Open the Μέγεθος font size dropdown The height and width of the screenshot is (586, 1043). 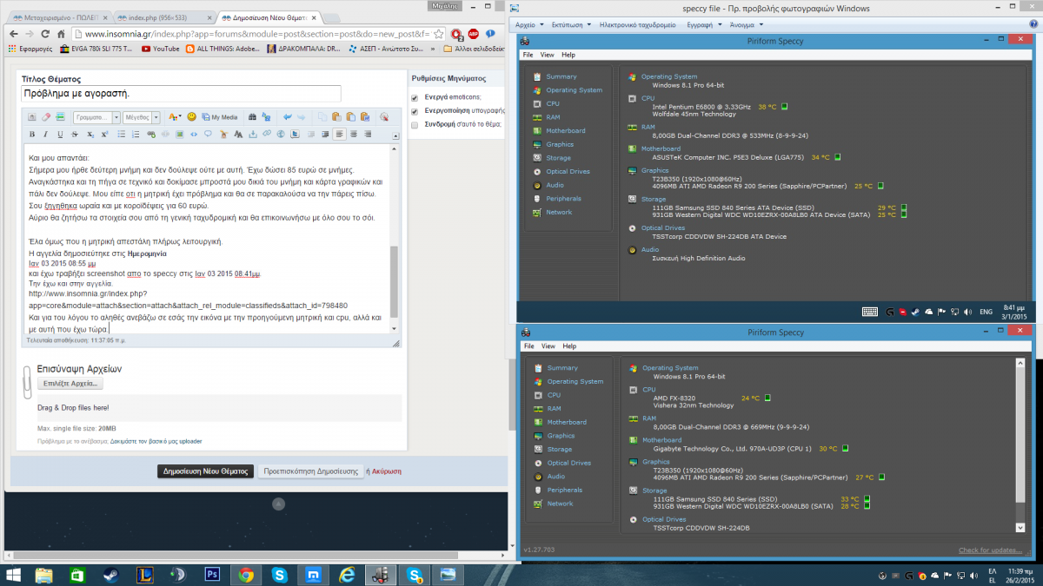(x=142, y=117)
